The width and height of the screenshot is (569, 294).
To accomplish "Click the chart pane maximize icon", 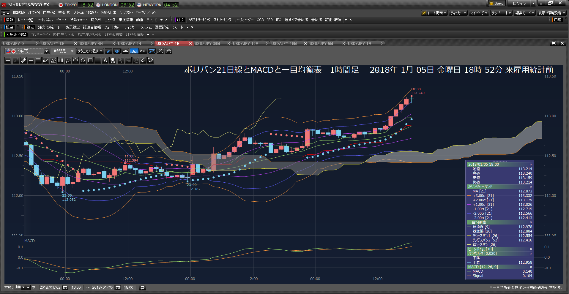I will click(554, 43).
